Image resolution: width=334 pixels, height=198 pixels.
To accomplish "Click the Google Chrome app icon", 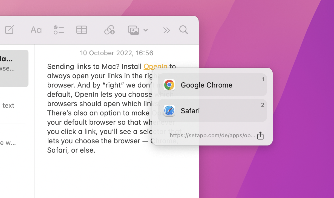I will tap(169, 85).
